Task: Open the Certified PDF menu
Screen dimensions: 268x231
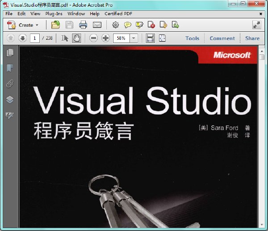Action: coord(118,14)
